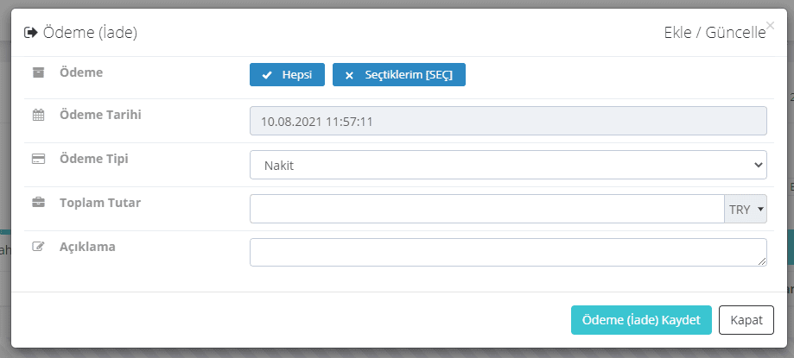The image size is (794, 358).
Task: Click the Kapat button
Action: (746, 320)
